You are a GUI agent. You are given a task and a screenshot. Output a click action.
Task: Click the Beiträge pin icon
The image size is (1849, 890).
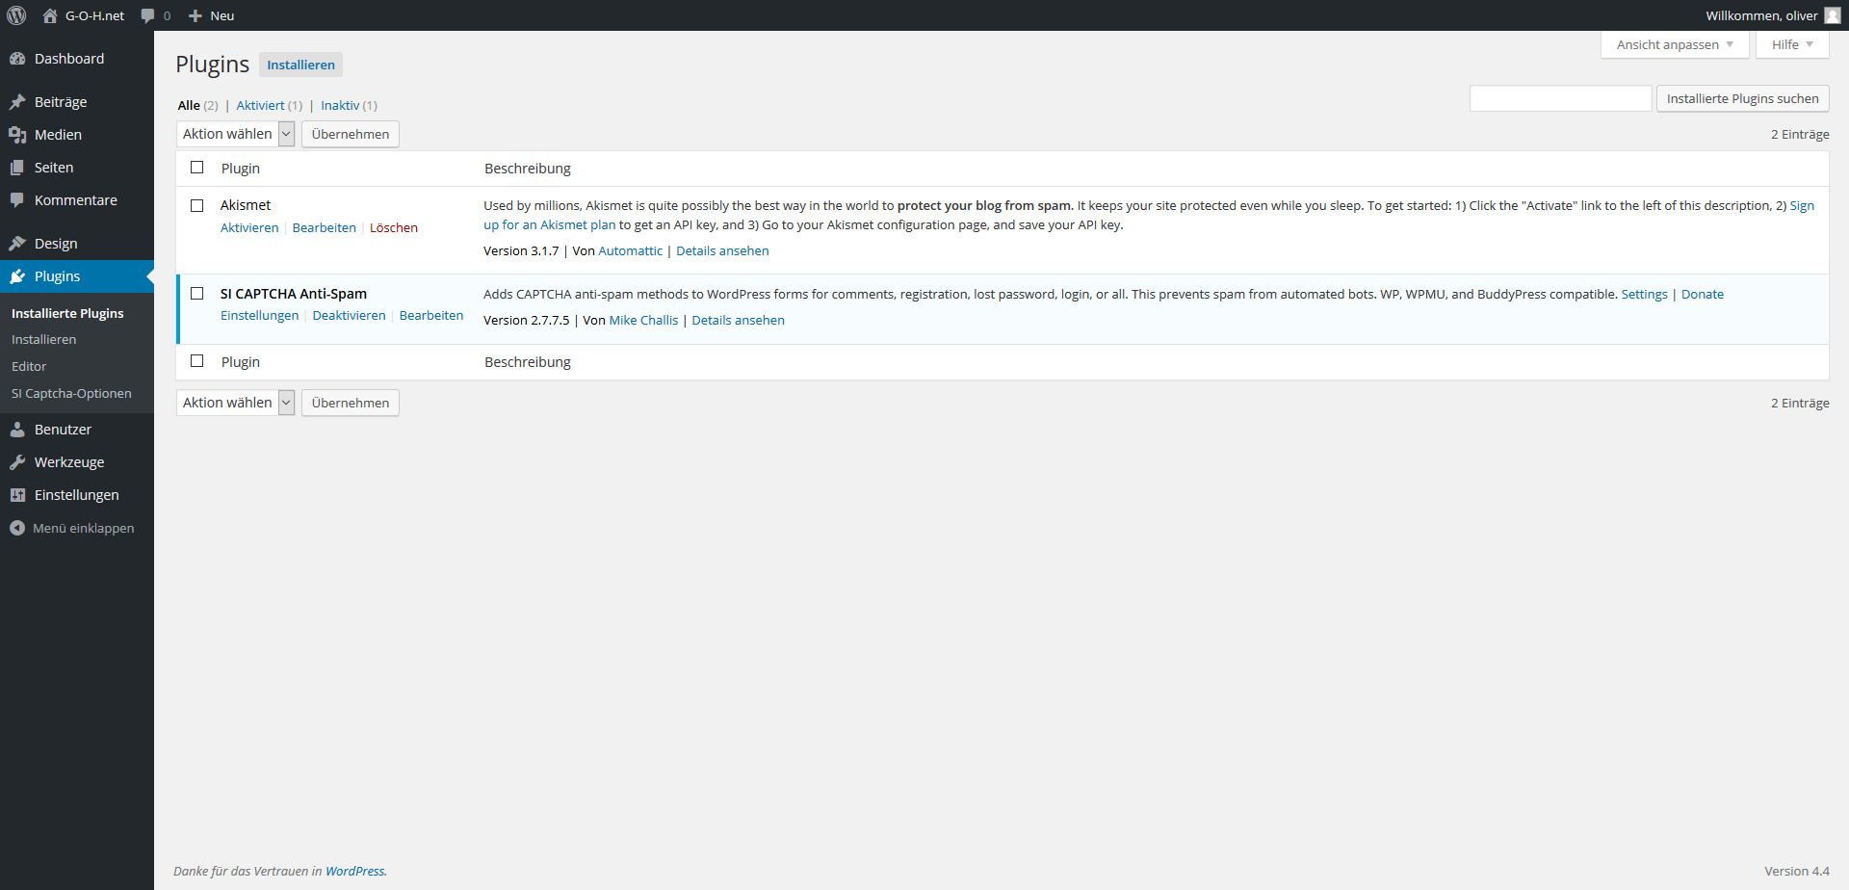[x=17, y=102]
